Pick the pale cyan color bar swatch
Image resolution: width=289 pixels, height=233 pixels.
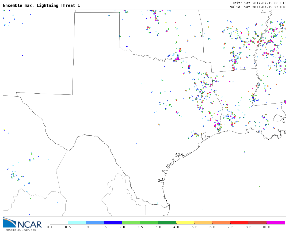tap(77, 223)
